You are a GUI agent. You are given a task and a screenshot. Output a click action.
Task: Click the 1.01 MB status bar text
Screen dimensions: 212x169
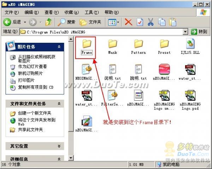pos(136,164)
